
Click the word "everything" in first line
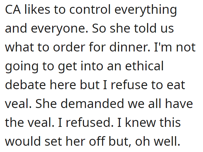click(146, 10)
